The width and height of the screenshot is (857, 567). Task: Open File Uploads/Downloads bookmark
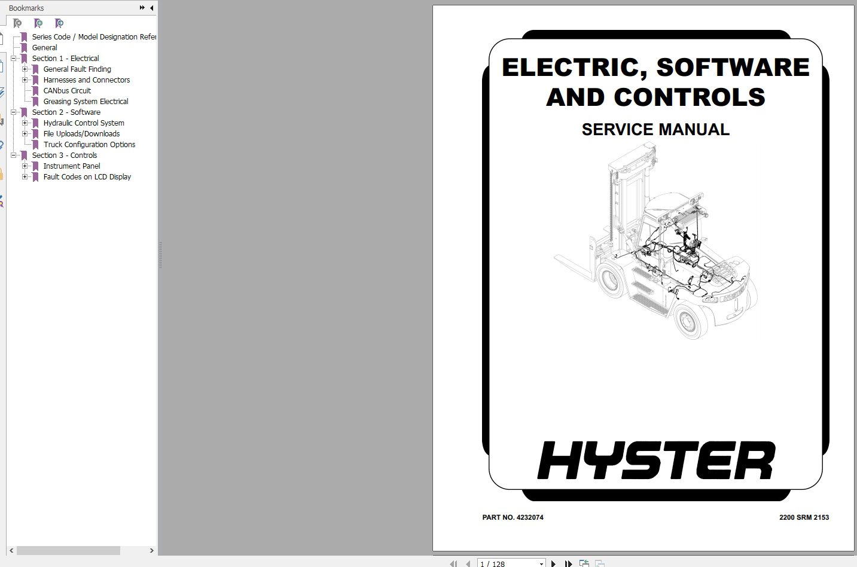(81, 134)
